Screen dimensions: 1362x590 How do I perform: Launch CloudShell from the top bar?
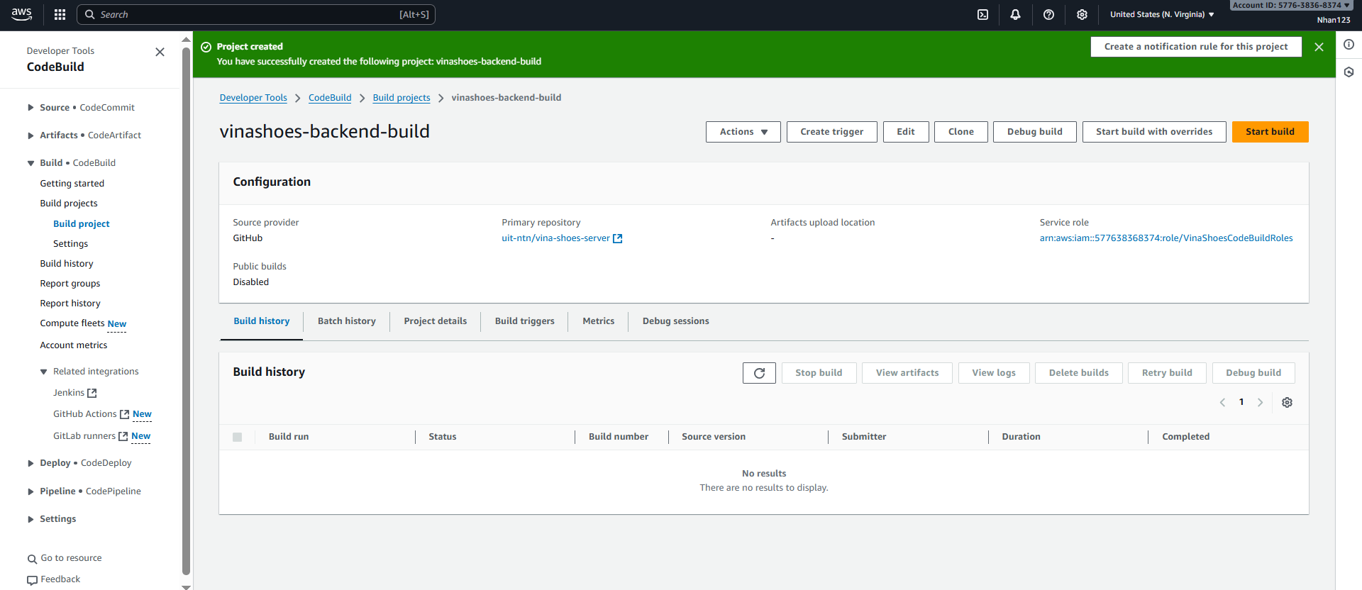pos(982,14)
